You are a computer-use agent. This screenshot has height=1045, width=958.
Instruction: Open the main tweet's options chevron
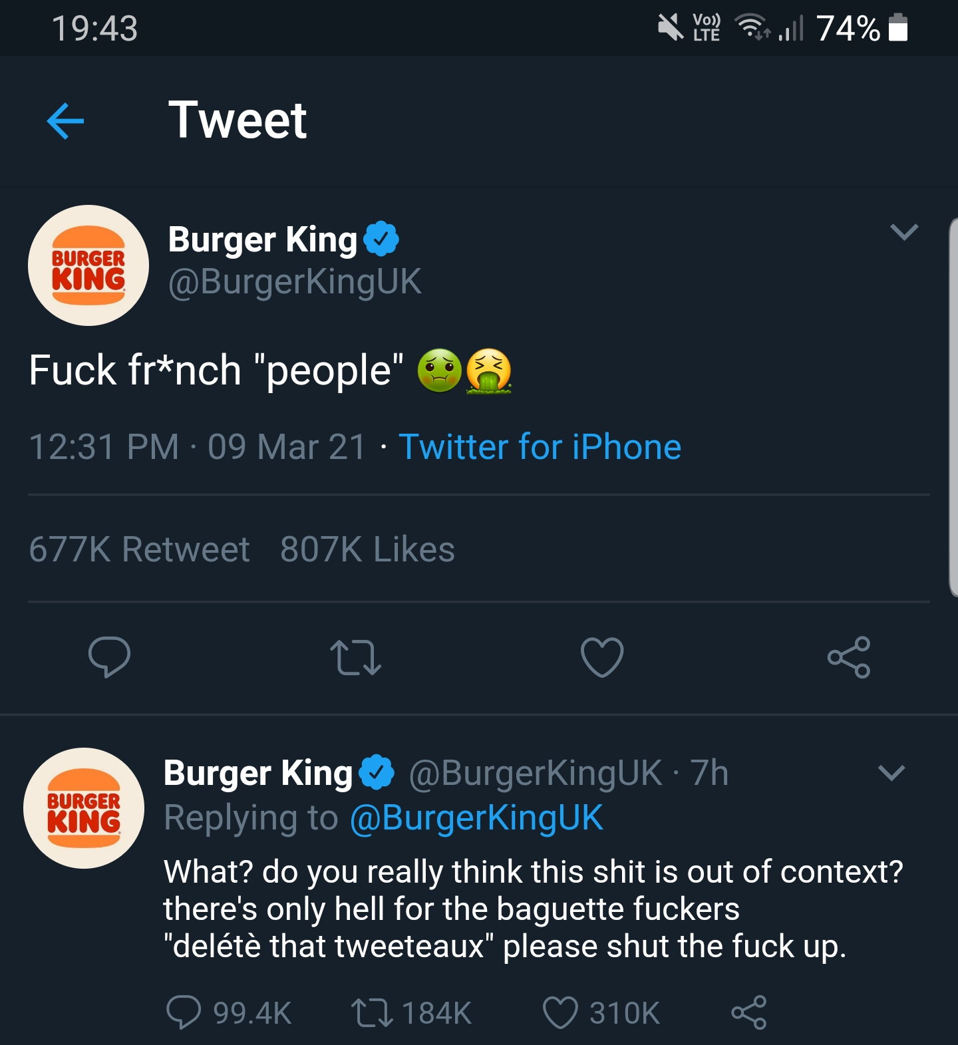(904, 231)
